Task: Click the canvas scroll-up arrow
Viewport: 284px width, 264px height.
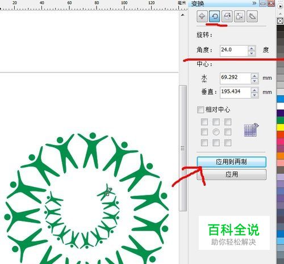Action: coord(183,15)
